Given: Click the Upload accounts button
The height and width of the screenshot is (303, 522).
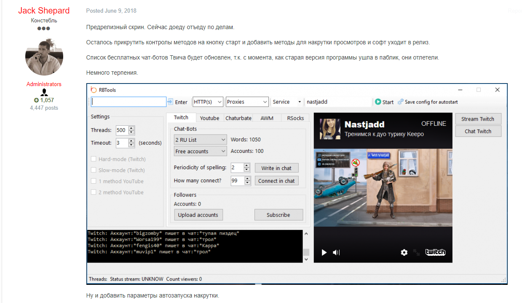Looking at the screenshot, I should coord(198,215).
